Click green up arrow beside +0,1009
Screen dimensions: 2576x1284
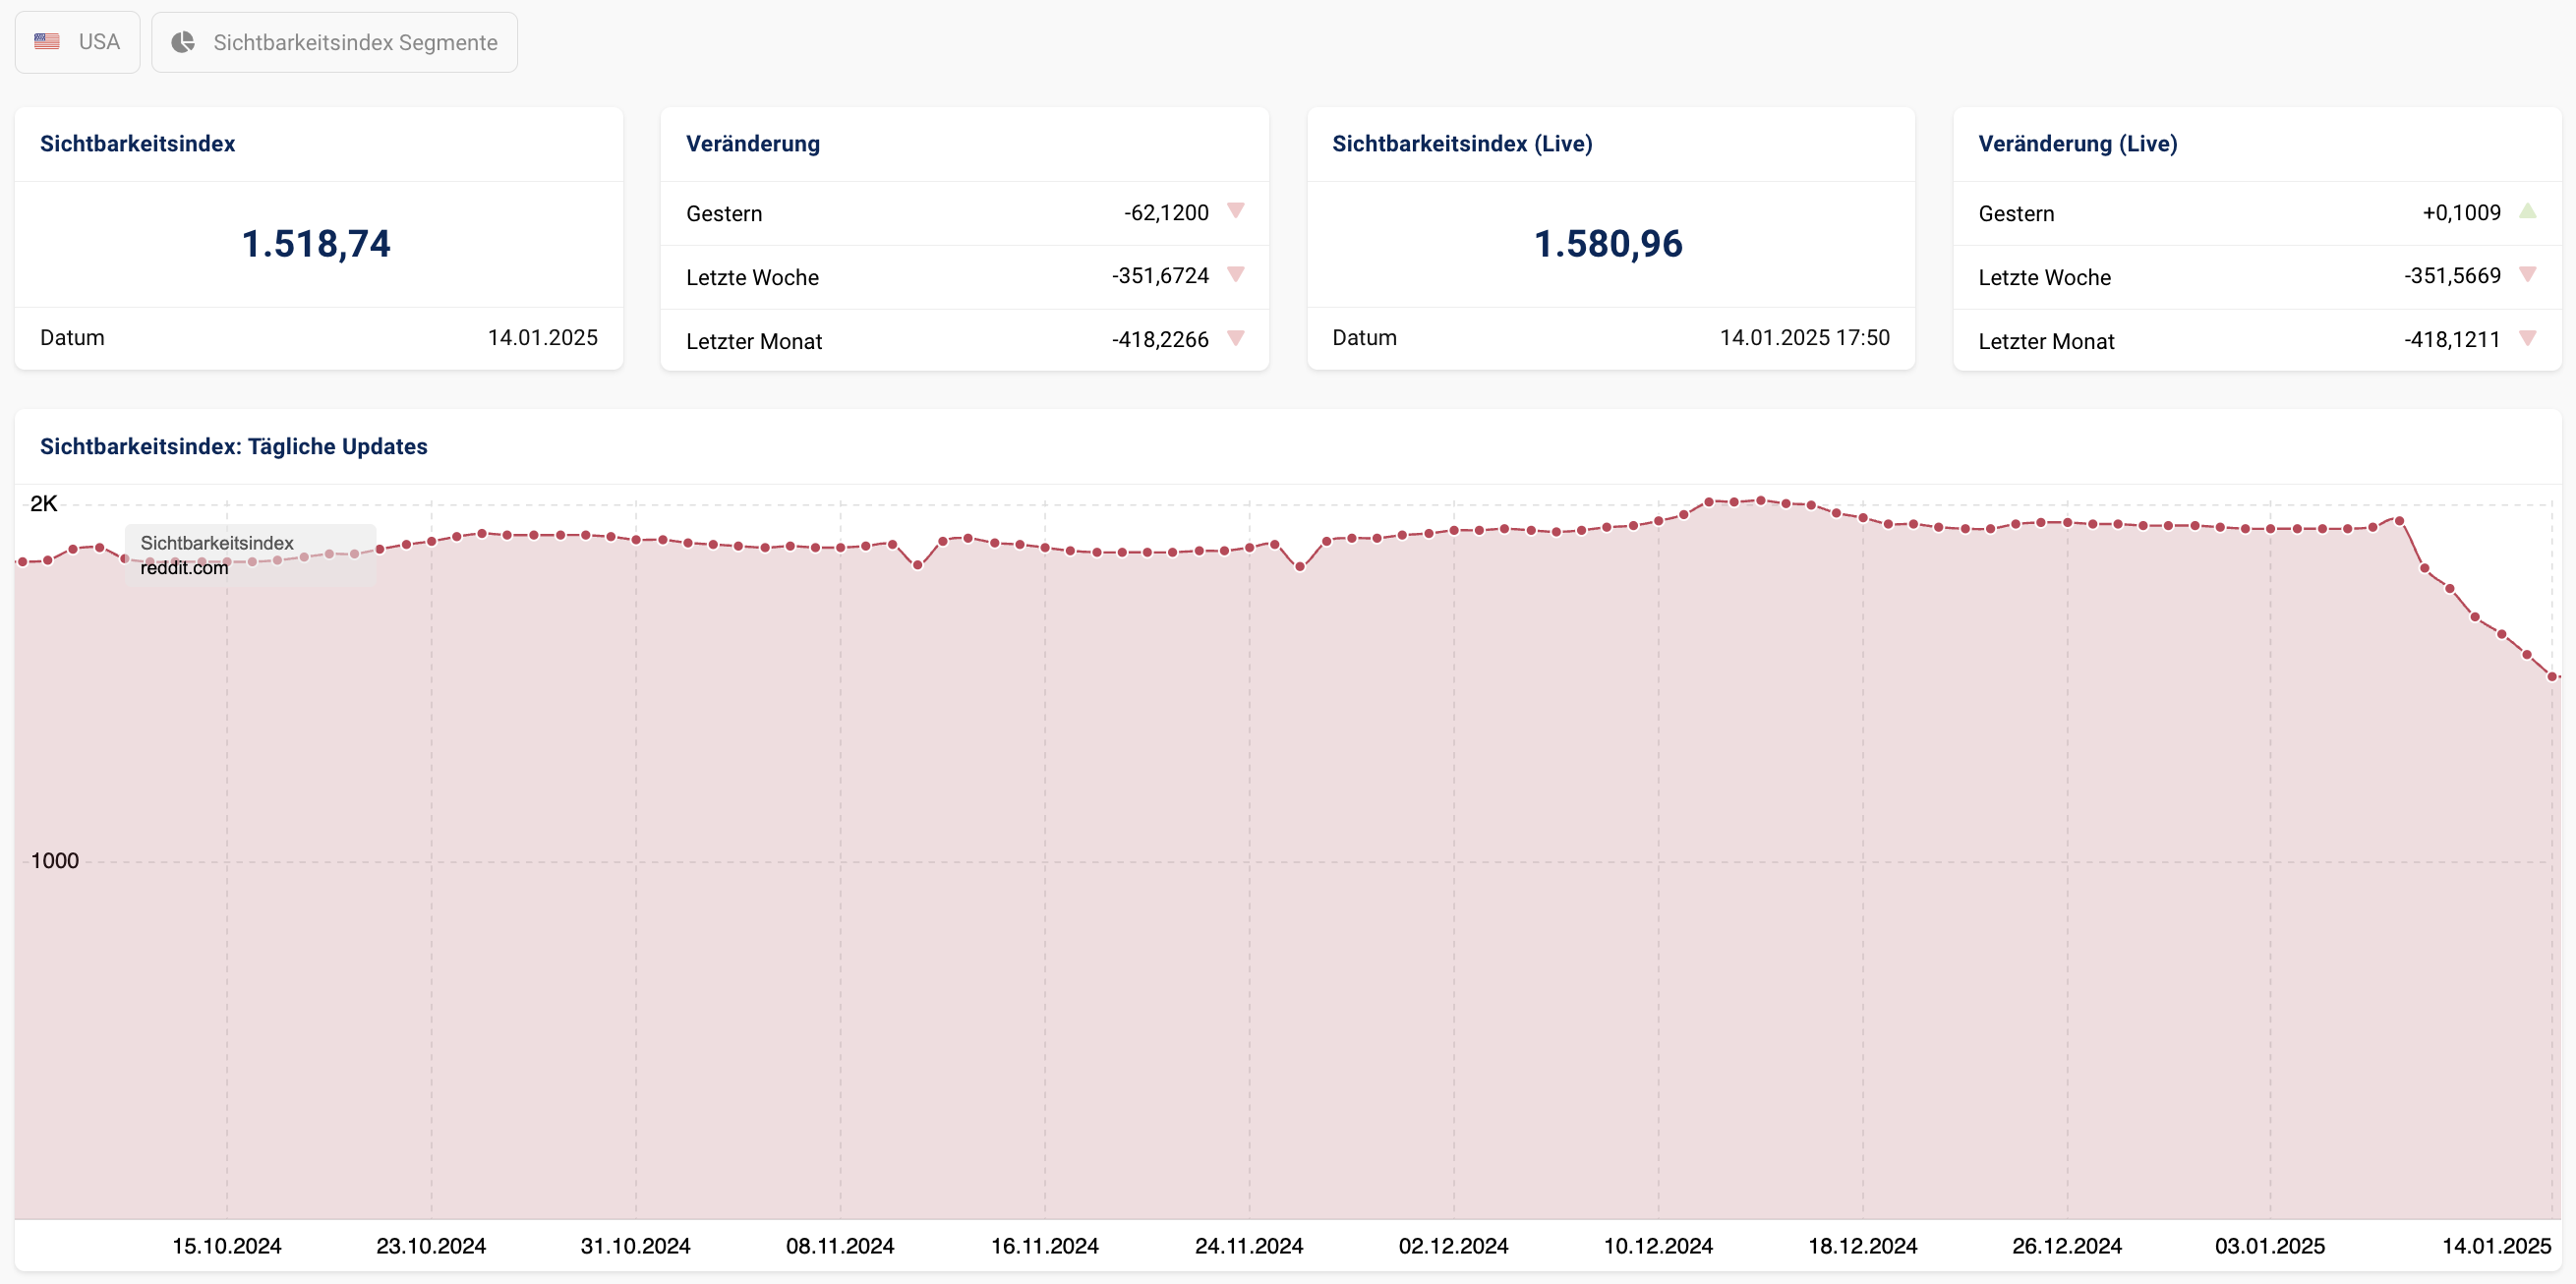[x=2528, y=211]
